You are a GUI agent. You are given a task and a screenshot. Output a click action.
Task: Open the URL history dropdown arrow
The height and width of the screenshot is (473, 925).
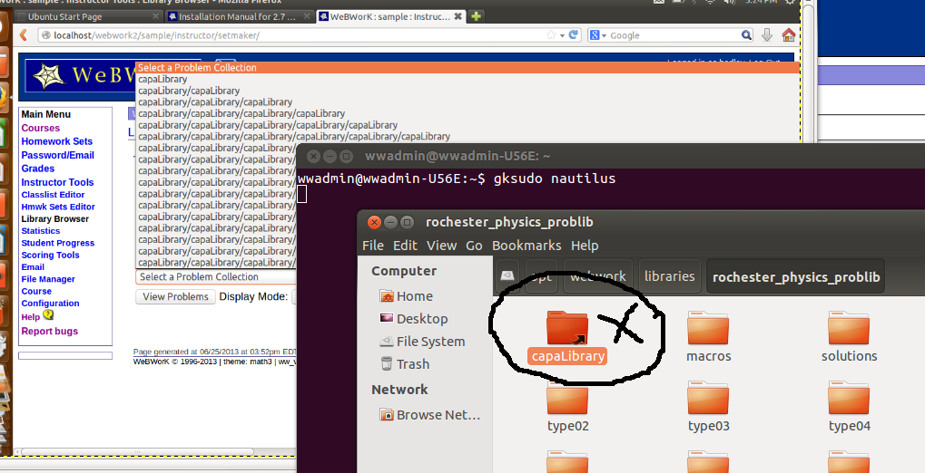click(562, 36)
